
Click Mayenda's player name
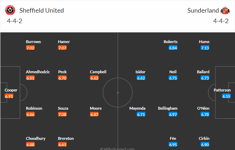137,108
